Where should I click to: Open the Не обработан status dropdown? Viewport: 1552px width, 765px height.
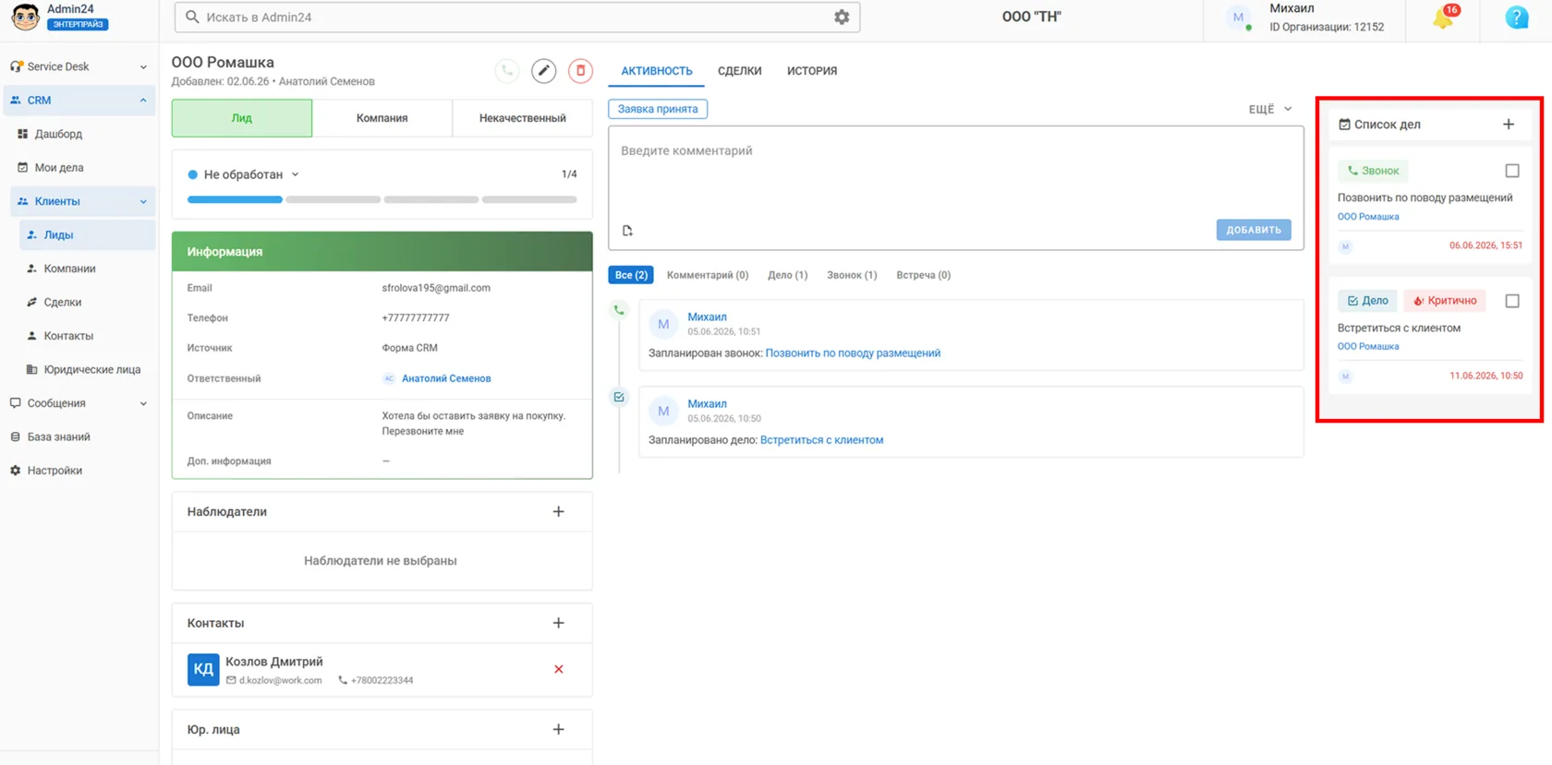coord(245,174)
